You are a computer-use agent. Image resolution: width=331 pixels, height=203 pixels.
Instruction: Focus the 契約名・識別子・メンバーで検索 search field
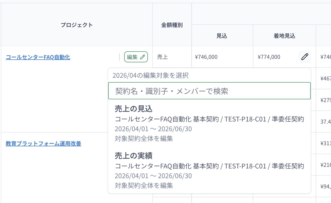click(209, 91)
